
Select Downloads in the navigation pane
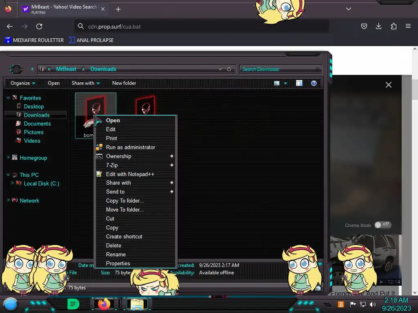click(x=36, y=115)
